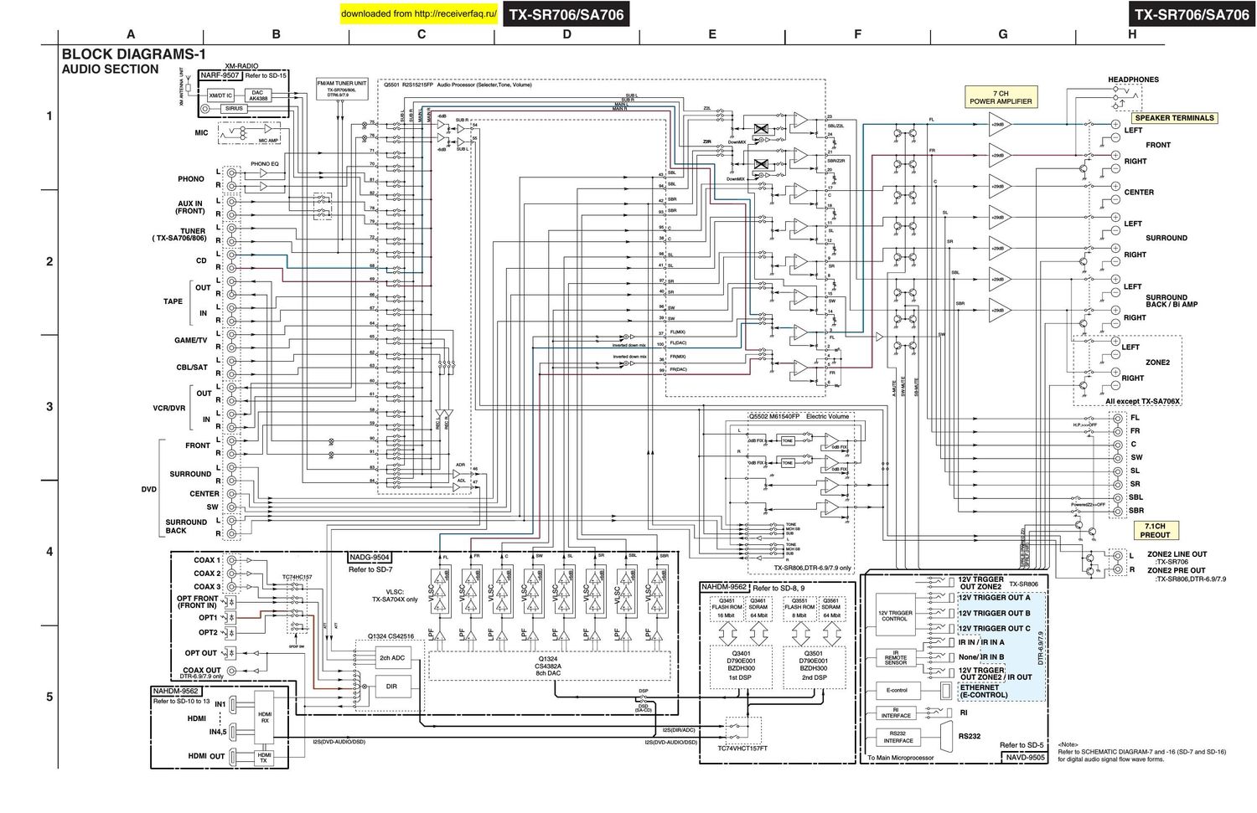Select the 7 CH POWER AMPLIFIER label

[x=1001, y=97]
